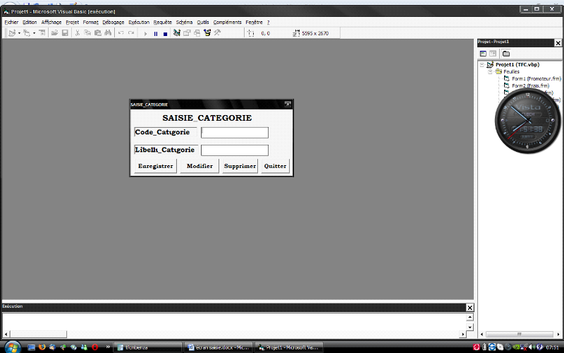Image resolution: width=564 pixels, height=353 pixels.
Task: Click the Find binoculars icon
Action: pos(108,33)
